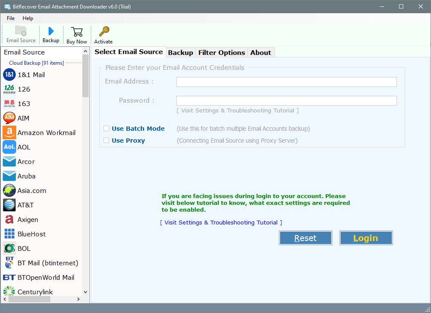This screenshot has height=313, width=431.
Task: Open Buy Now shopping cart icon
Action: 77,32
